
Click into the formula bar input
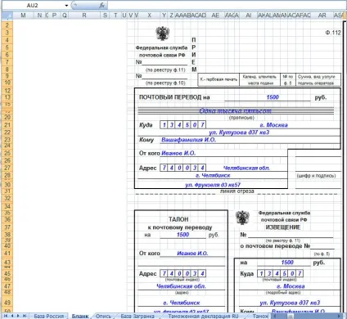pyautogui.click(x=227, y=5)
